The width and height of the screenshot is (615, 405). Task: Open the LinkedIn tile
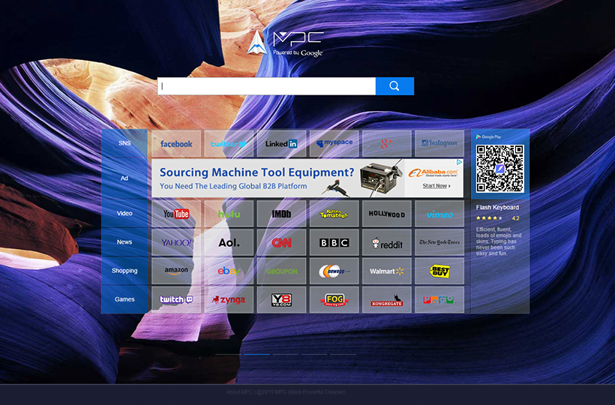[x=281, y=143]
